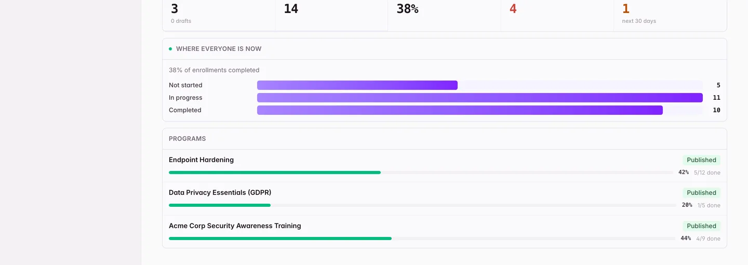The width and height of the screenshot is (748, 265).
Task: Select the stat card showing 14
Action: coord(331,15)
